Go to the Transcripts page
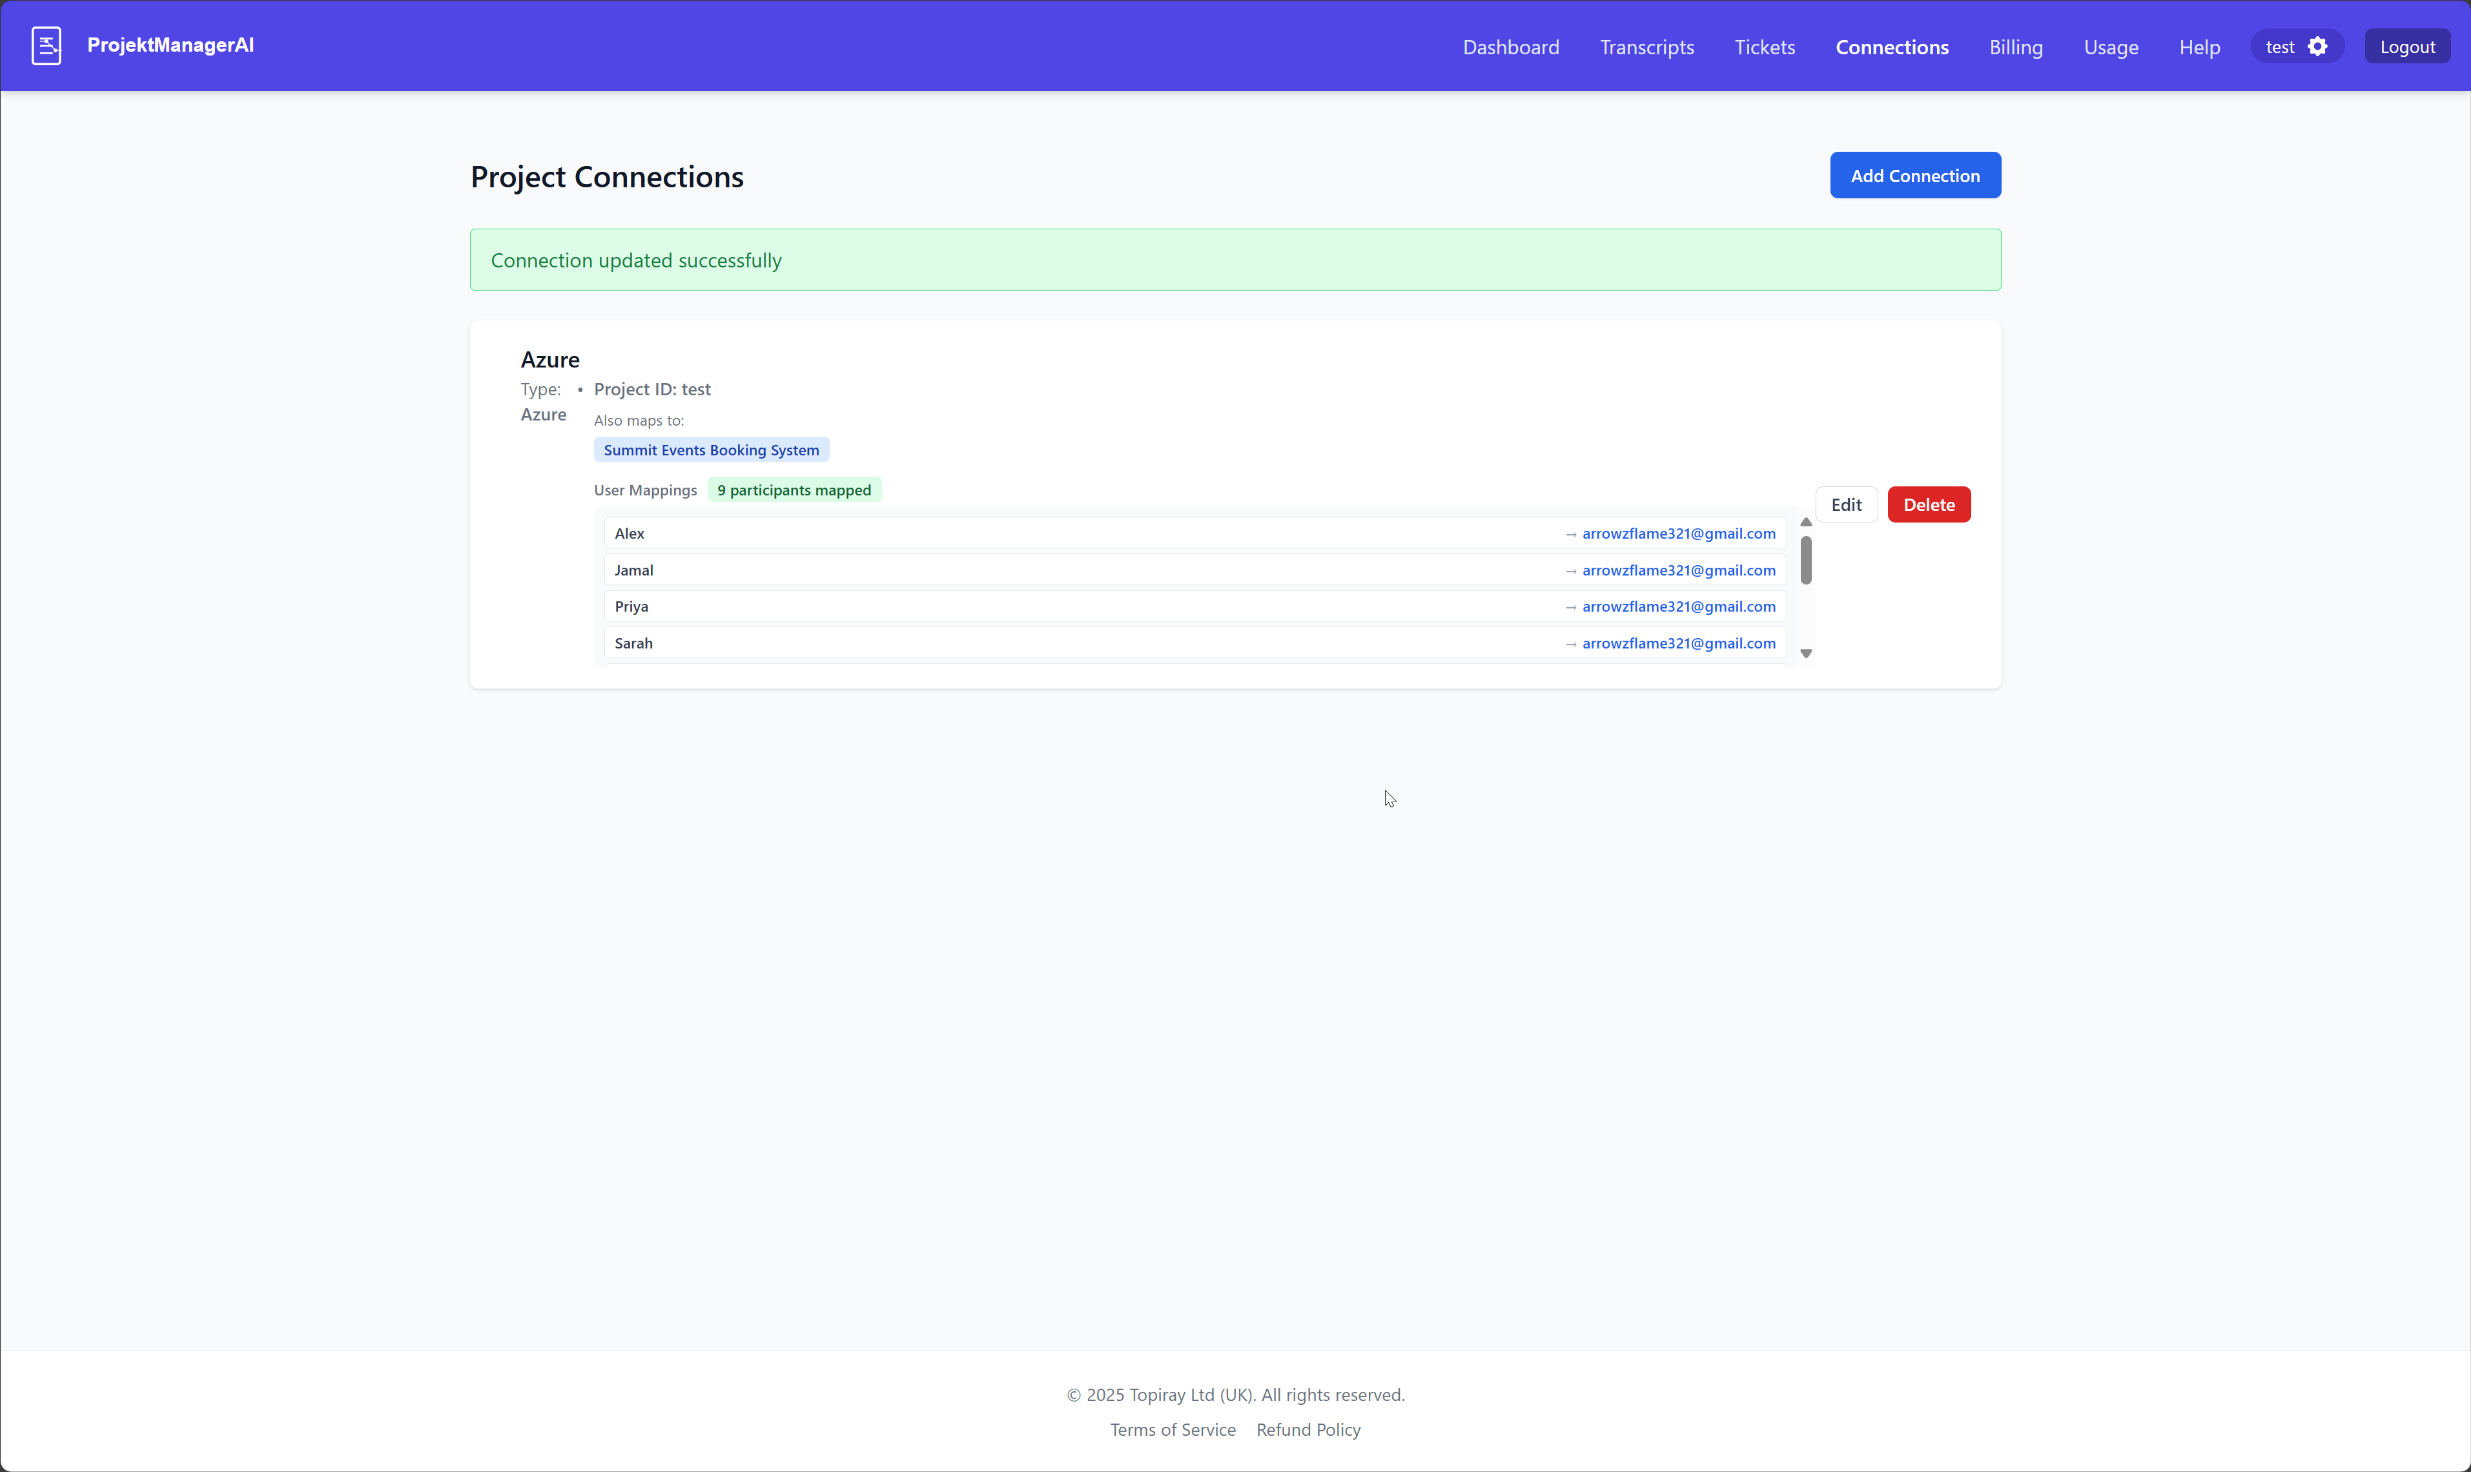The width and height of the screenshot is (2471, 1472). coord(1646,47)
